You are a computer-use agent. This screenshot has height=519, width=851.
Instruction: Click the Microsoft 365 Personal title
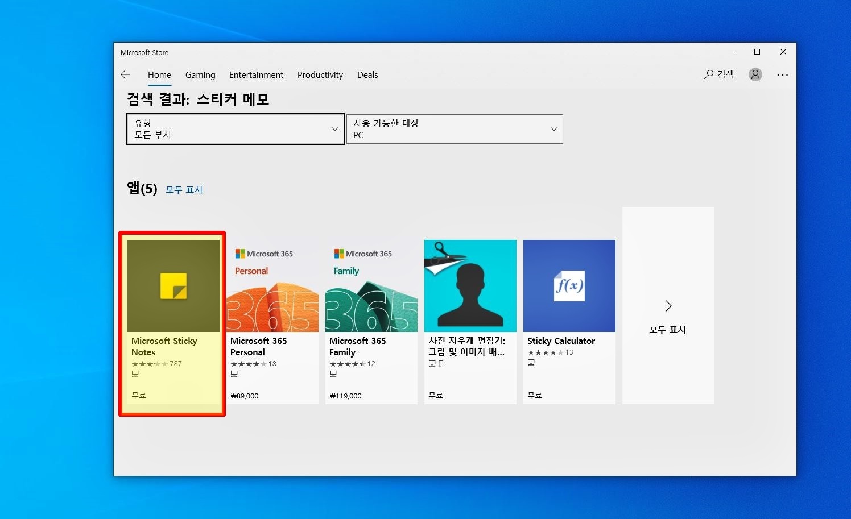259,346
